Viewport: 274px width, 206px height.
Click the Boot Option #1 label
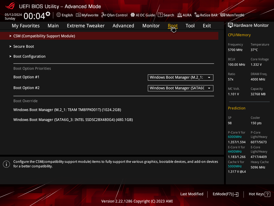[26, 77]
